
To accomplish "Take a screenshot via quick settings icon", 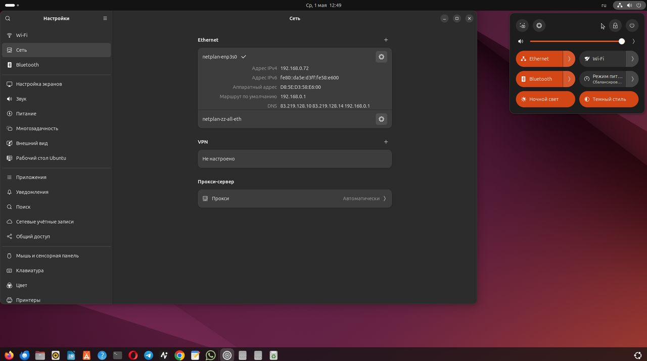I will point(523,26).
